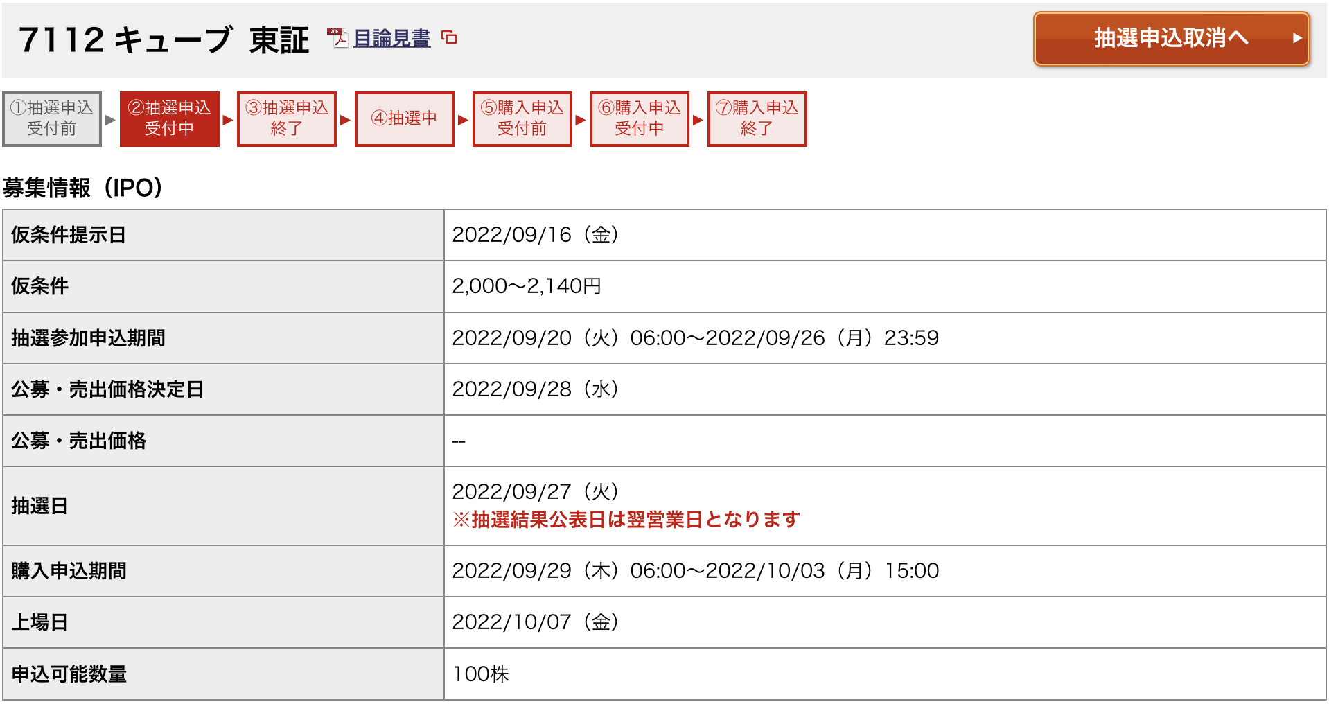Click the 購入申込期間 label cell

pyautogui.click(x=223, y=571)
